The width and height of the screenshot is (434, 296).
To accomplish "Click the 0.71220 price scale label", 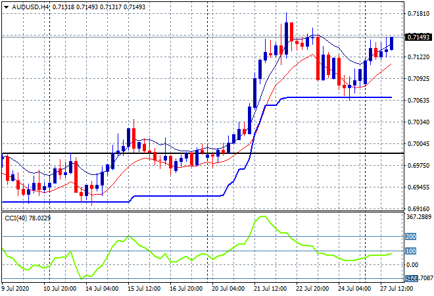I will point(418,57).
